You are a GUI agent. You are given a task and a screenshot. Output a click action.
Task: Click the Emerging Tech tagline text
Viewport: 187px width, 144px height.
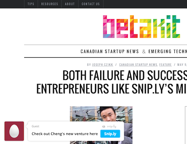(168, 51)
